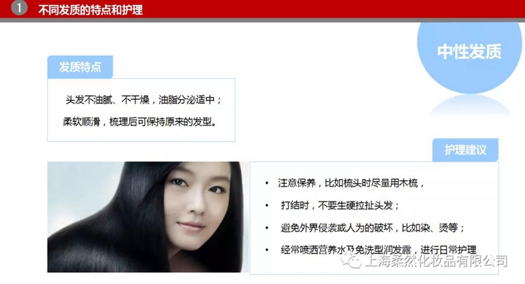The image size is (525, 284).
Task: Click the 护理建议 content box
Action: pyautogui.click(x=375, y=218)
